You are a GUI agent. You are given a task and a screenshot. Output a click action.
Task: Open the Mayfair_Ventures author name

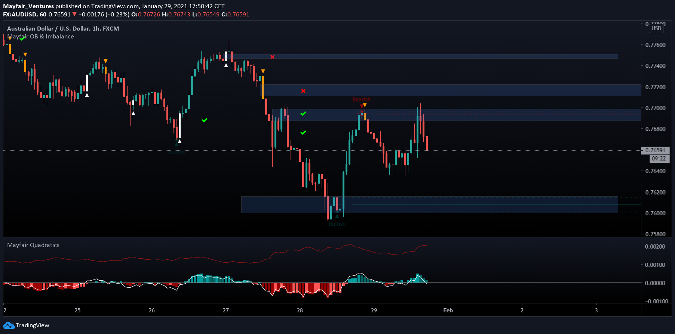(28, 6)
